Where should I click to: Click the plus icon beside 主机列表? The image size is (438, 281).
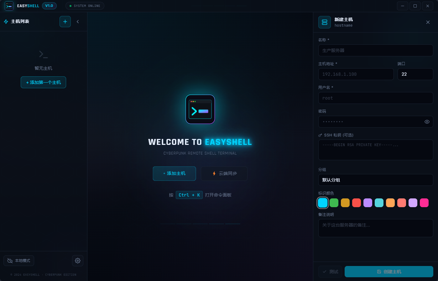[65, 22]
